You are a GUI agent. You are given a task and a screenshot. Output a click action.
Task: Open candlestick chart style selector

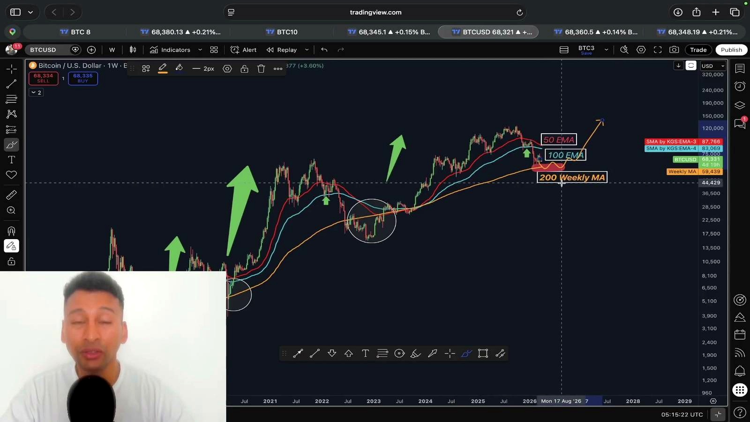(133, 50)
